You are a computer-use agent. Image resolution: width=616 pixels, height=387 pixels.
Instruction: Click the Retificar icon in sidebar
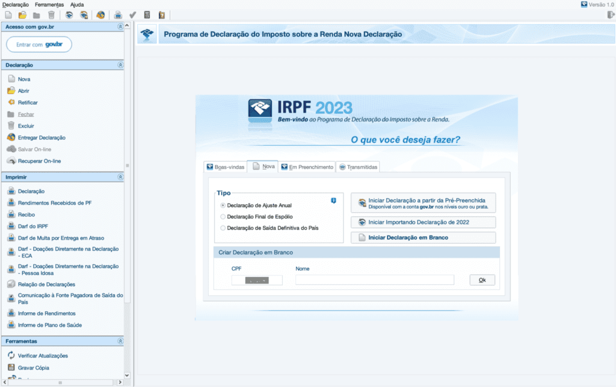pos(11,102)
